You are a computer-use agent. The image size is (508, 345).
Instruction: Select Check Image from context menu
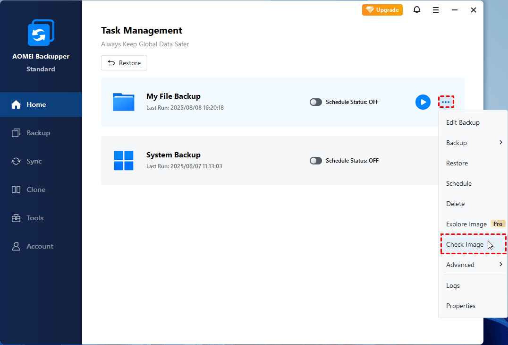[465, 244]
